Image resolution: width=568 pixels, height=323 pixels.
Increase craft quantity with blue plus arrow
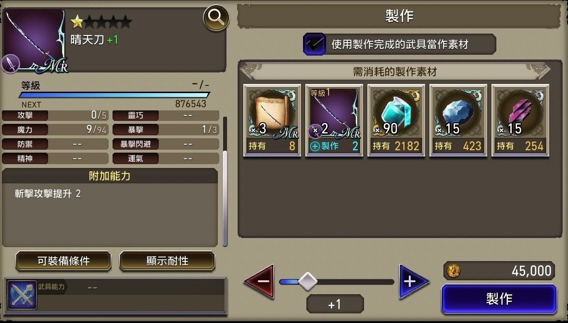413,281
